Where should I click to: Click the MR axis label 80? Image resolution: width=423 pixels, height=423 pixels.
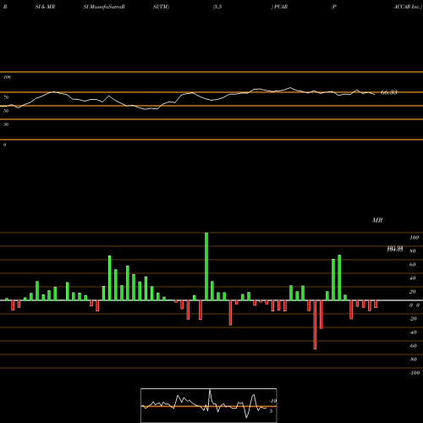click(413, 251)
